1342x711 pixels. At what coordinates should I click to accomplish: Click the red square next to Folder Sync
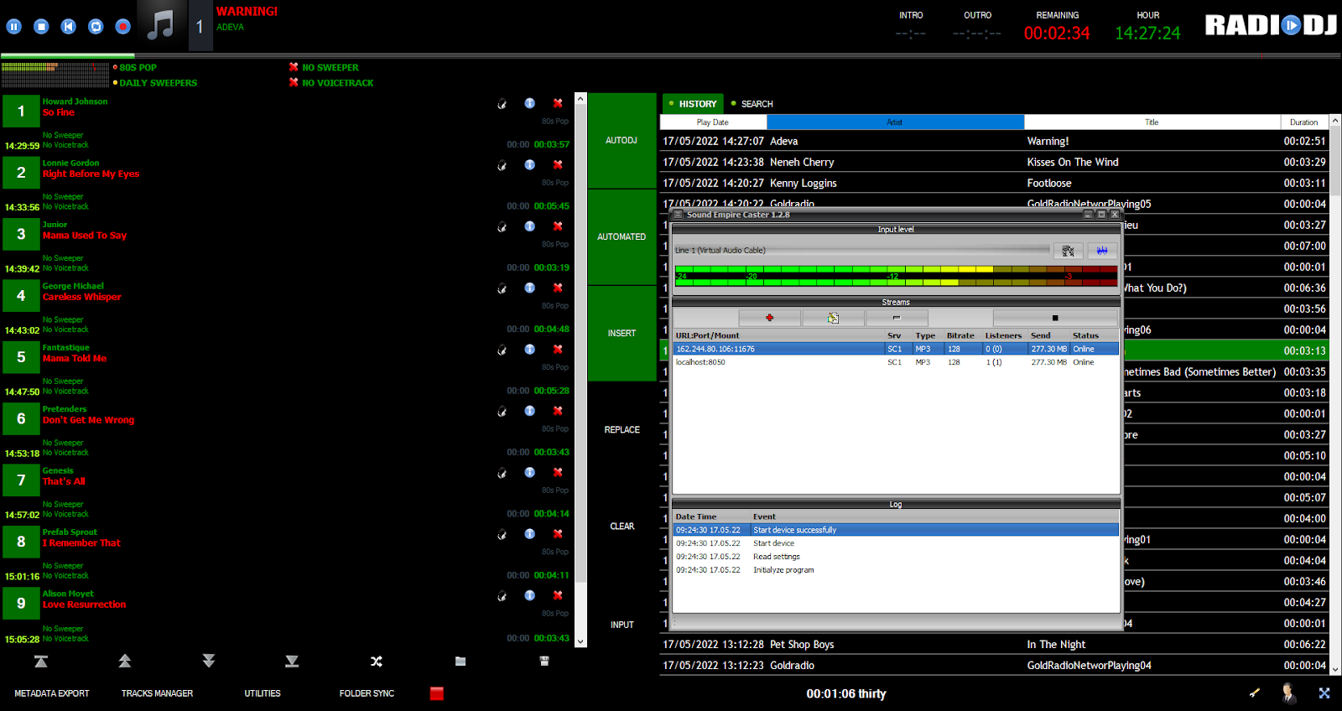(x=437, y=693)
